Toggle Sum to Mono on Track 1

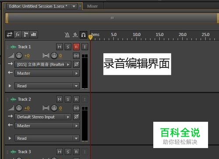[x=76, y=56]
